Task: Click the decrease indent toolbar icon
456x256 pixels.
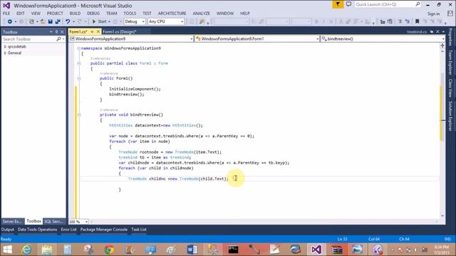Action: point(383,21)
